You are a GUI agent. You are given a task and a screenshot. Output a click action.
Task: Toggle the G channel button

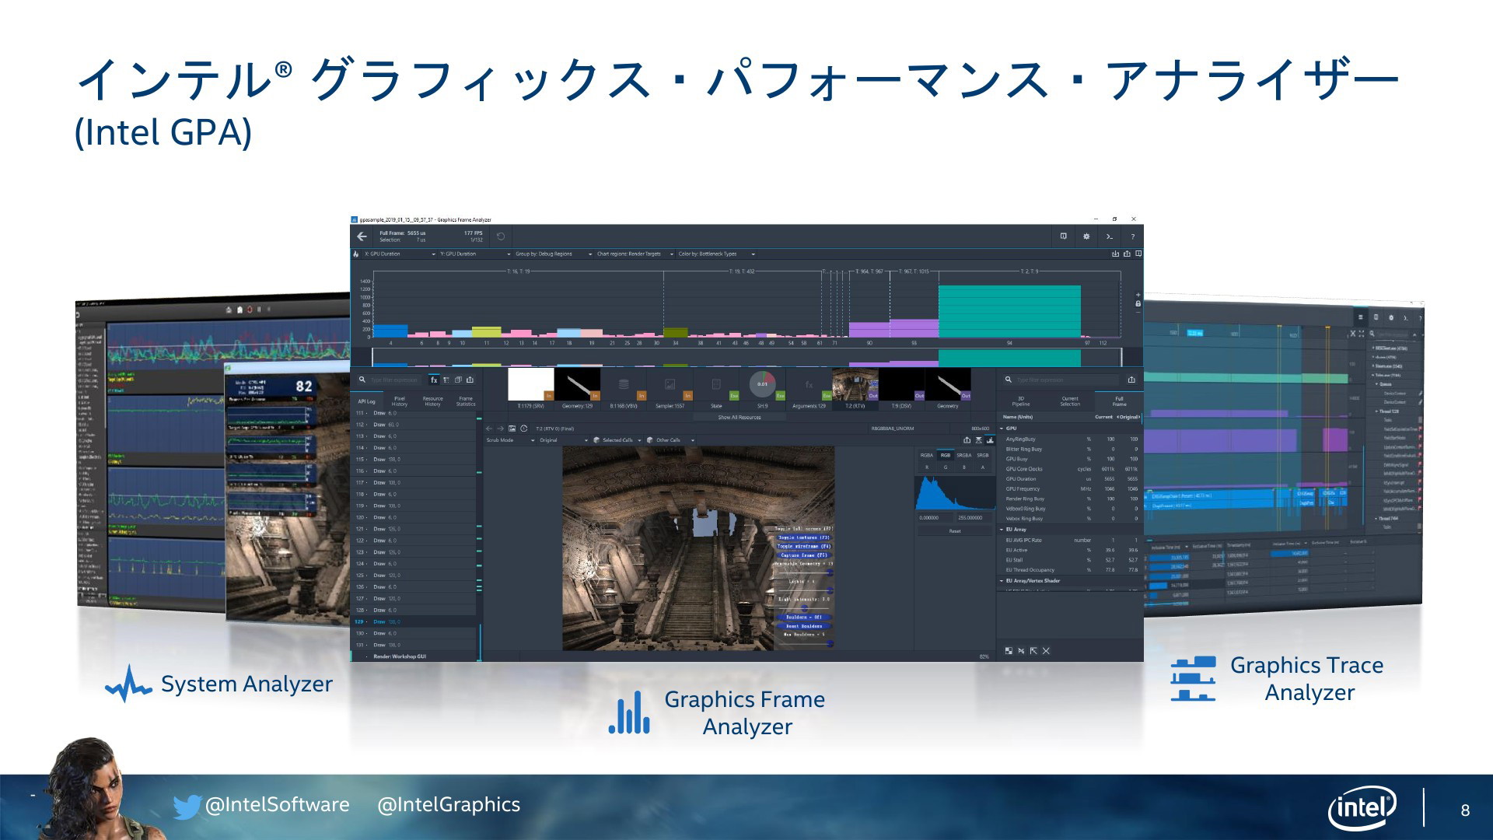tap(946, 467)
